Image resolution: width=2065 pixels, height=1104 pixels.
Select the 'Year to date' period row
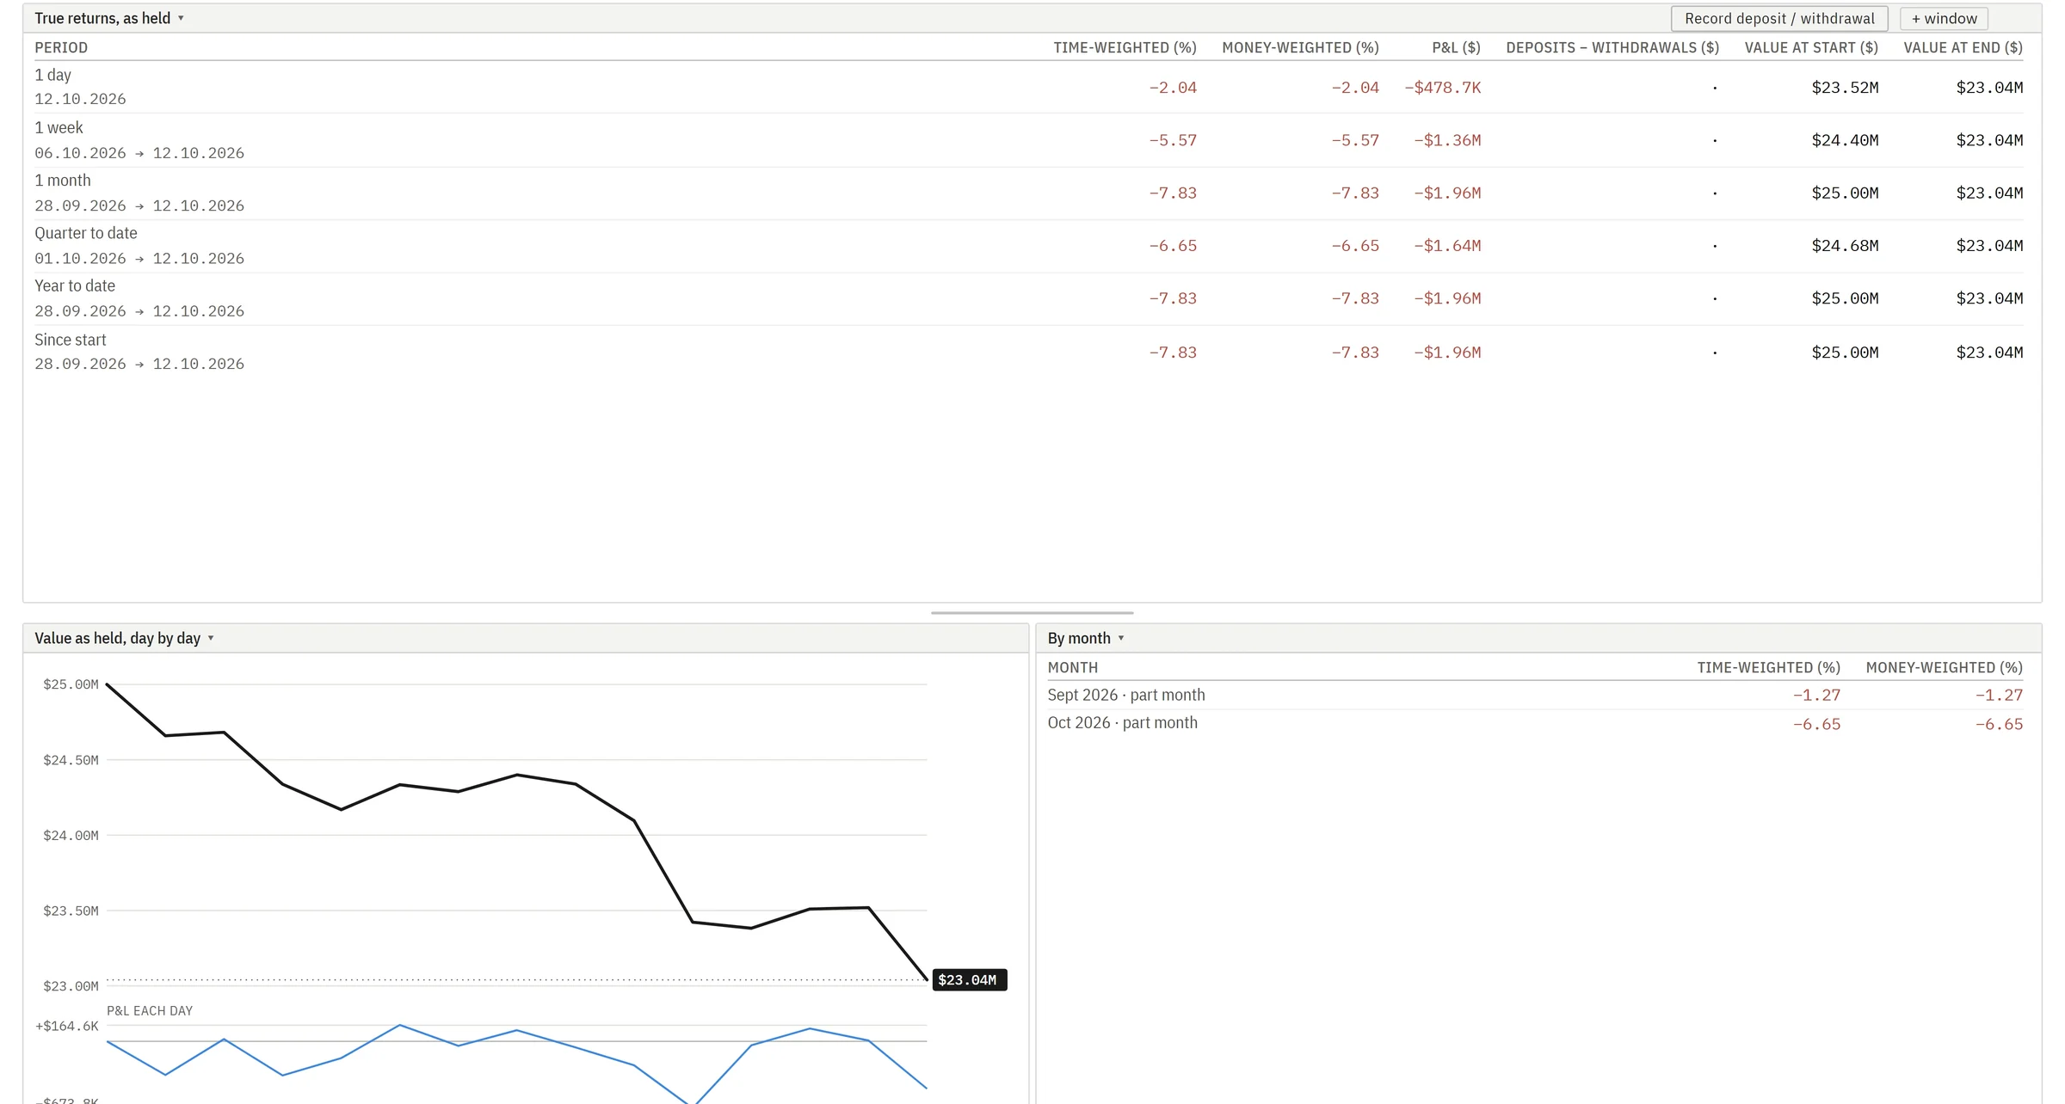click(x=1029, y=298)
